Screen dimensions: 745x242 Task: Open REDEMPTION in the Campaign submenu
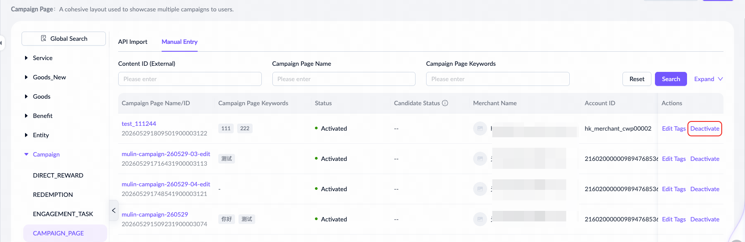coord(53,195)
